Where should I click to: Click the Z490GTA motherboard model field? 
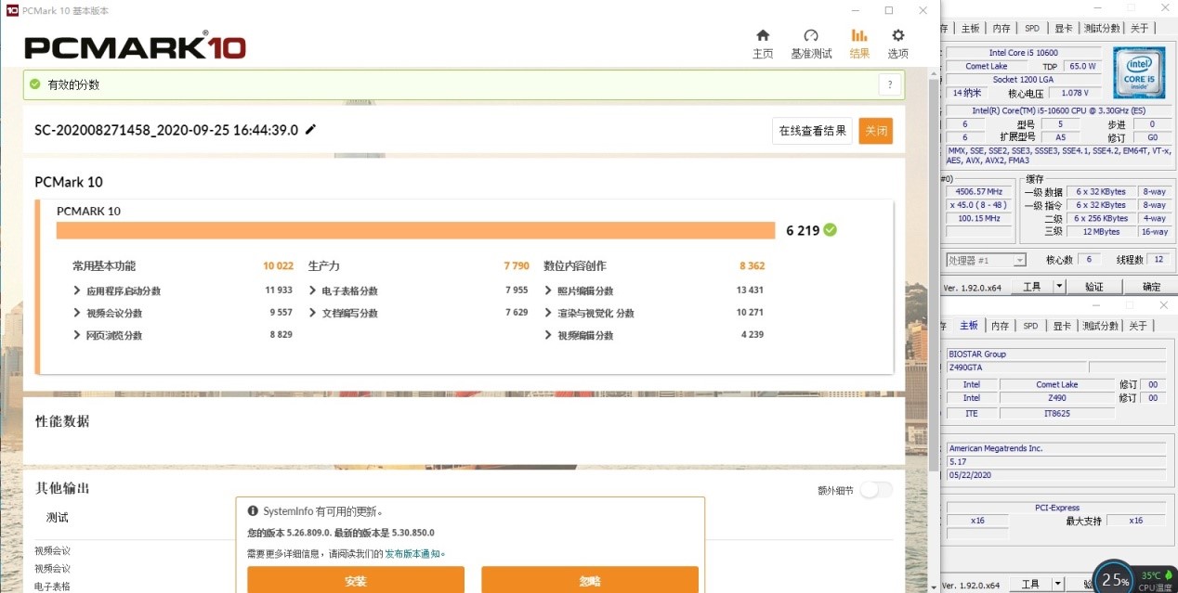(1016, 367)
